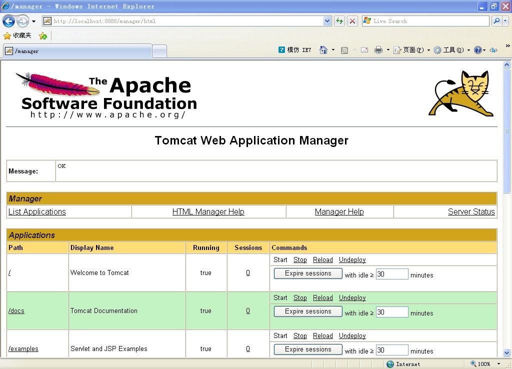Add page to favorites bar icon
Screen dimensions: 512x369
43,36
